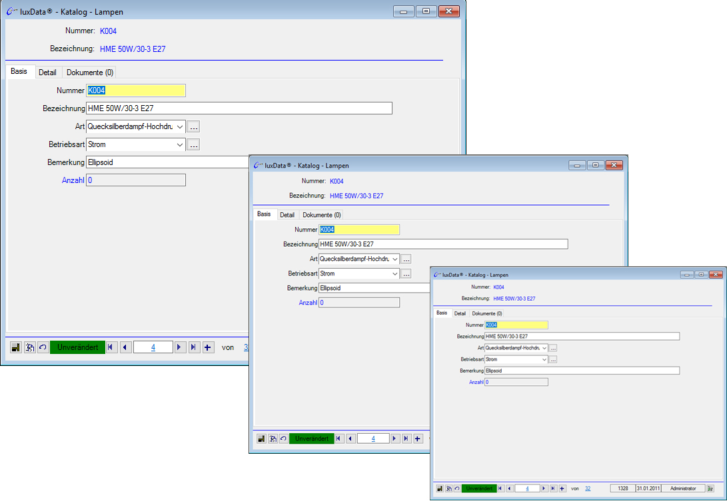Go to next record in the middle window

coord(394,438)
